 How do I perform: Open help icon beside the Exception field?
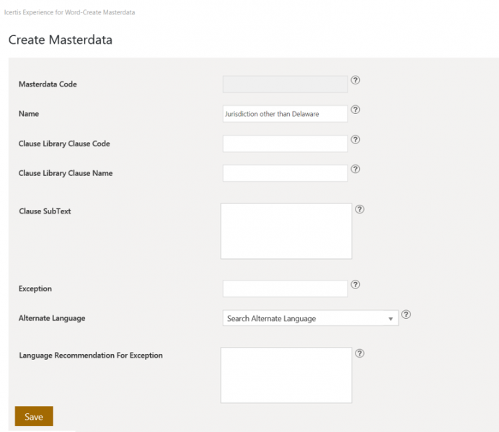(x=355, y=285)
